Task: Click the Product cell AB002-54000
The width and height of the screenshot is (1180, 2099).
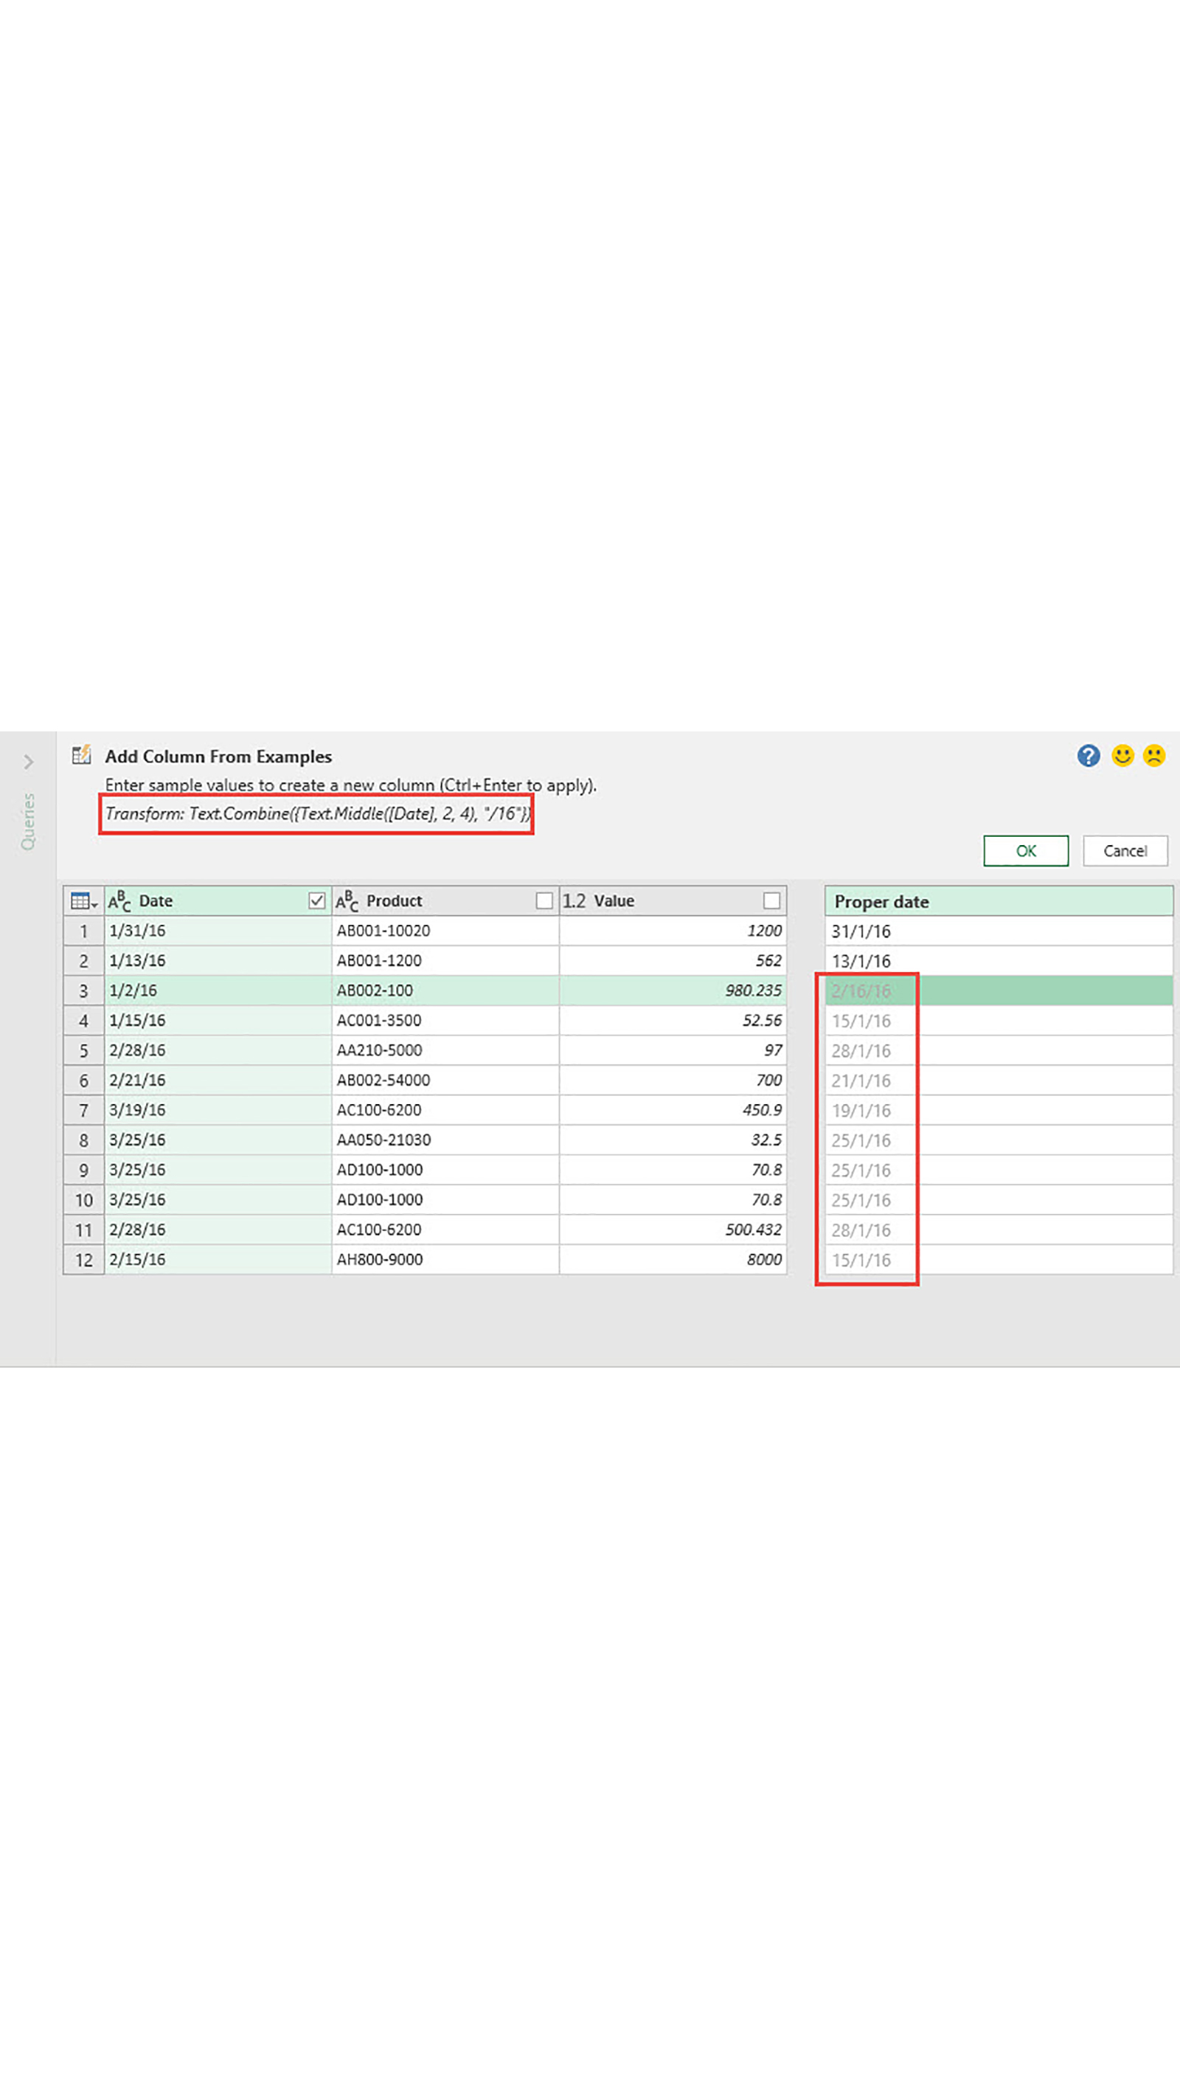Action: click(x=445, y=1080)
